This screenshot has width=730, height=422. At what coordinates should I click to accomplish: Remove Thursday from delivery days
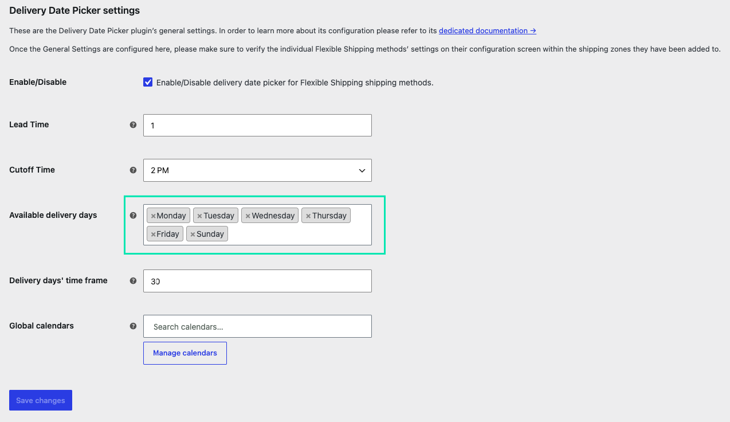pos(308,216)
